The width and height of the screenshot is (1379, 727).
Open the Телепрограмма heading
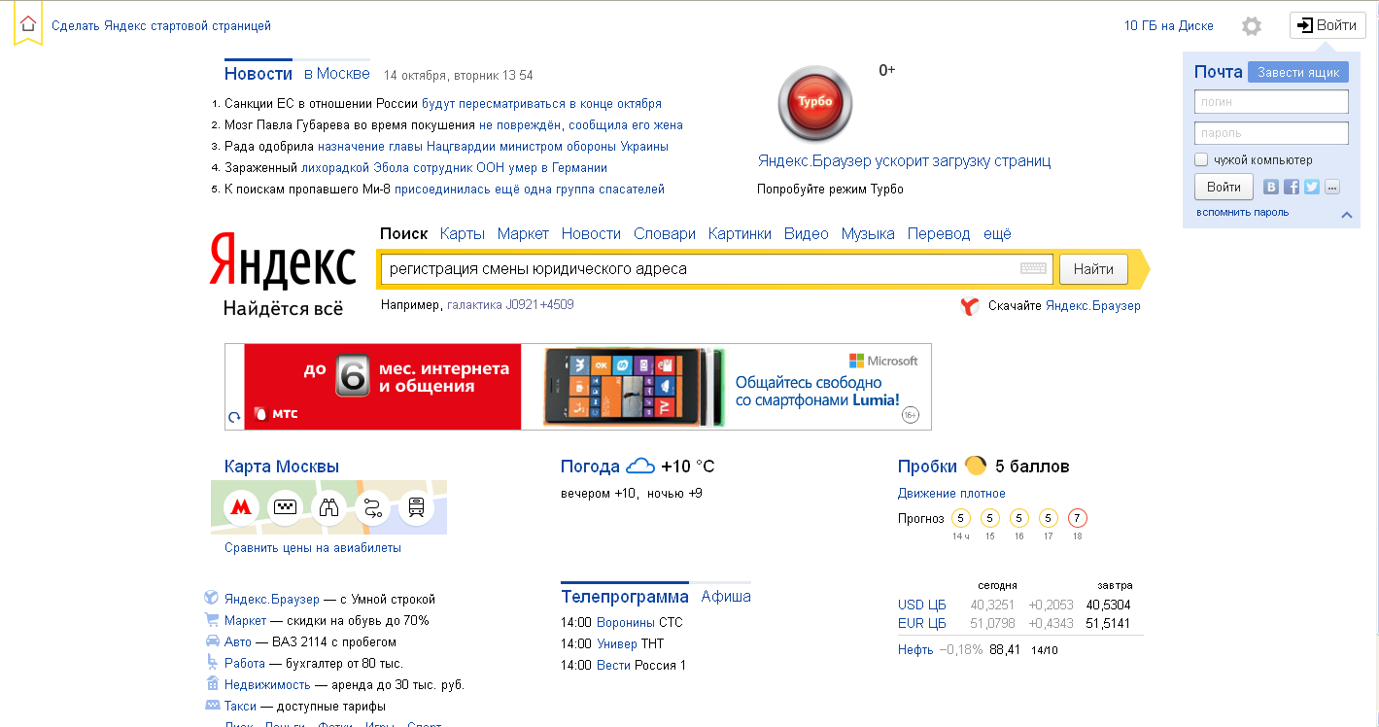tap(625, 597)
